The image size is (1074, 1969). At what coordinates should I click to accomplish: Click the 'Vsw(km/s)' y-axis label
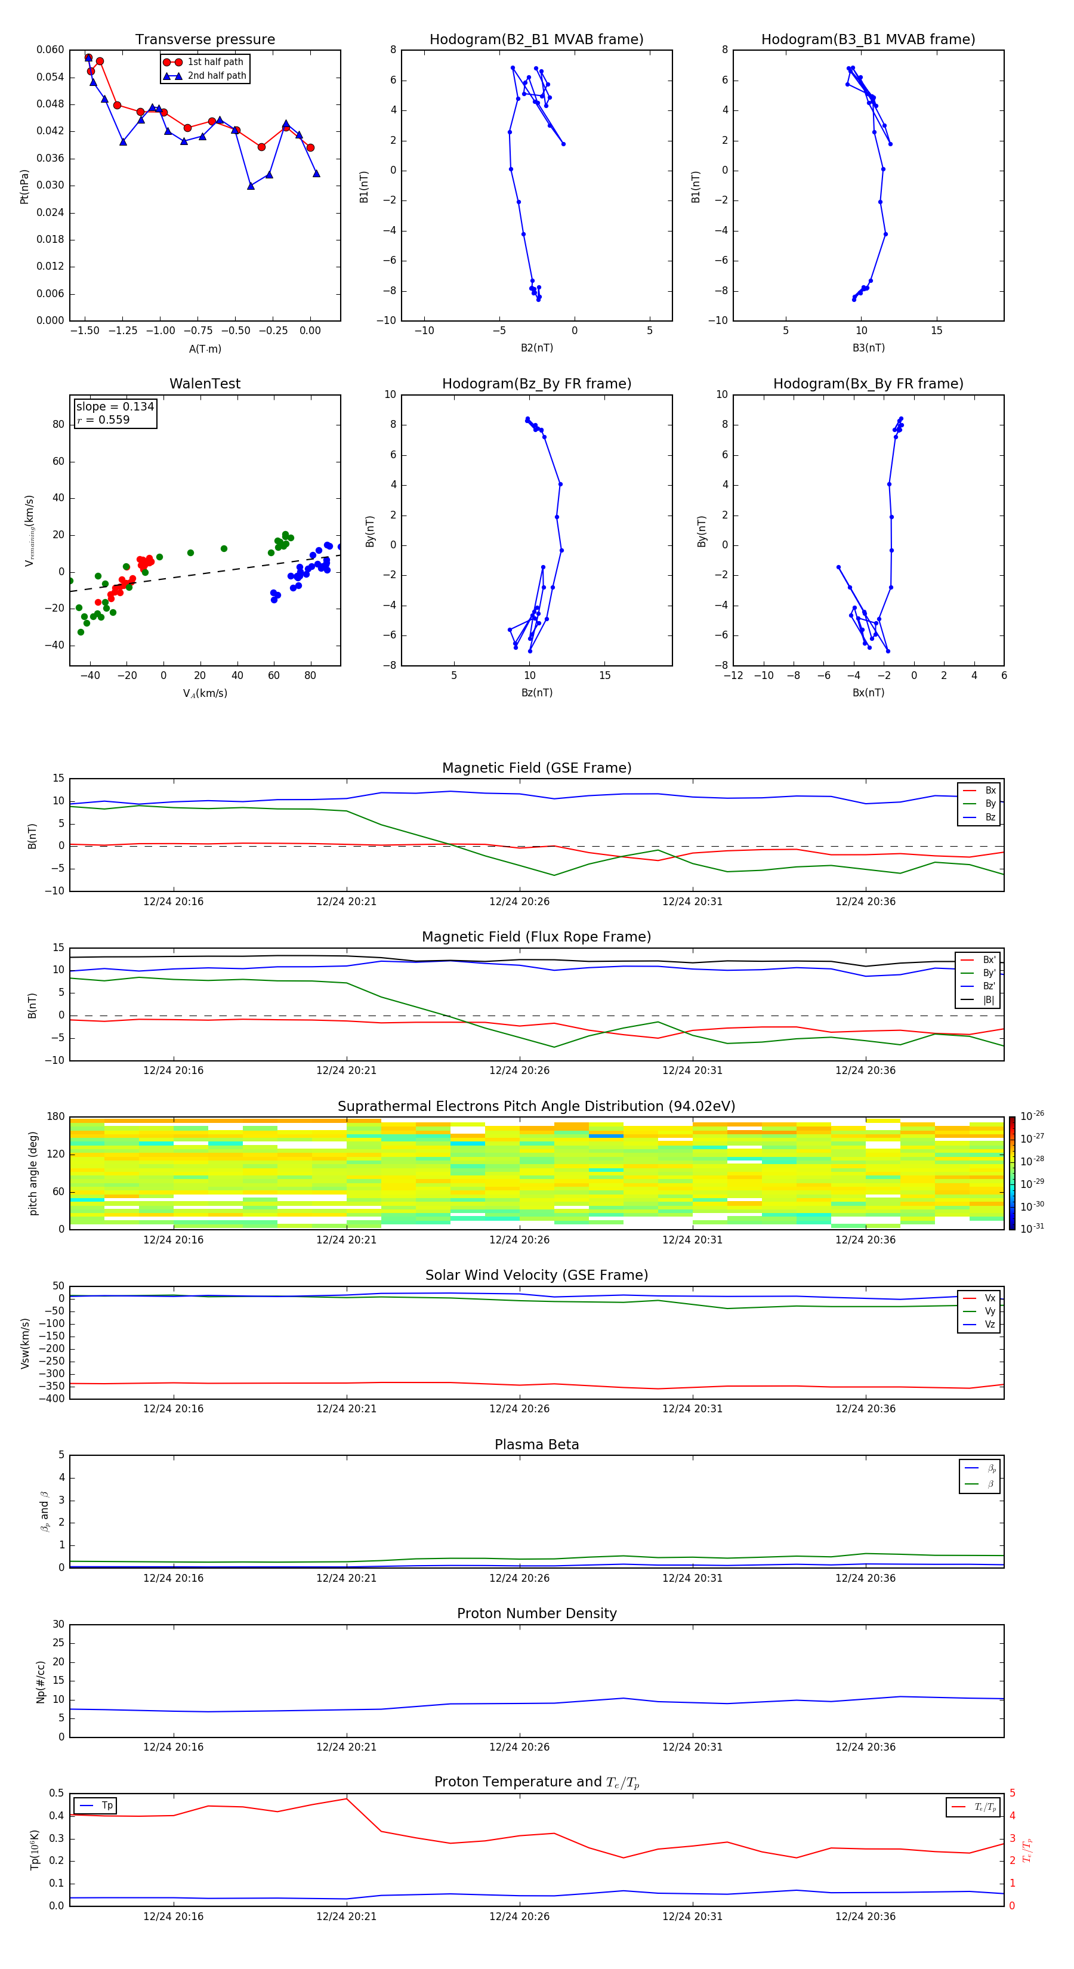pyautogui.click(x=25, y=1343)
